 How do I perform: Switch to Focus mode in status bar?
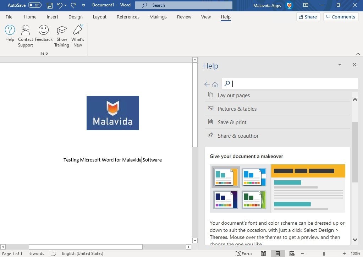coord(244,254)
